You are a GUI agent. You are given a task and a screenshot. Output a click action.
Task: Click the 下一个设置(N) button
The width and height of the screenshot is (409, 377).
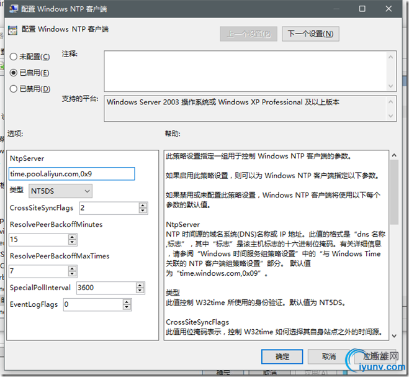click(310, 34)
